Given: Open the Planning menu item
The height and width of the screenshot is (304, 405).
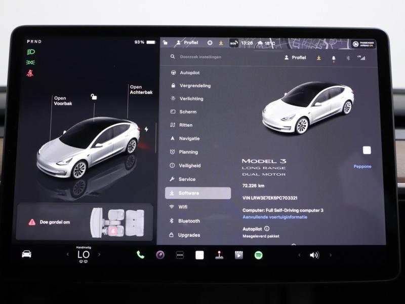Looking at the screenshot, I should click(184, 152).
